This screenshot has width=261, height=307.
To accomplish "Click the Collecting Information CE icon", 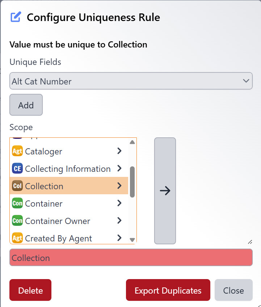I will [x=17, y=169].
